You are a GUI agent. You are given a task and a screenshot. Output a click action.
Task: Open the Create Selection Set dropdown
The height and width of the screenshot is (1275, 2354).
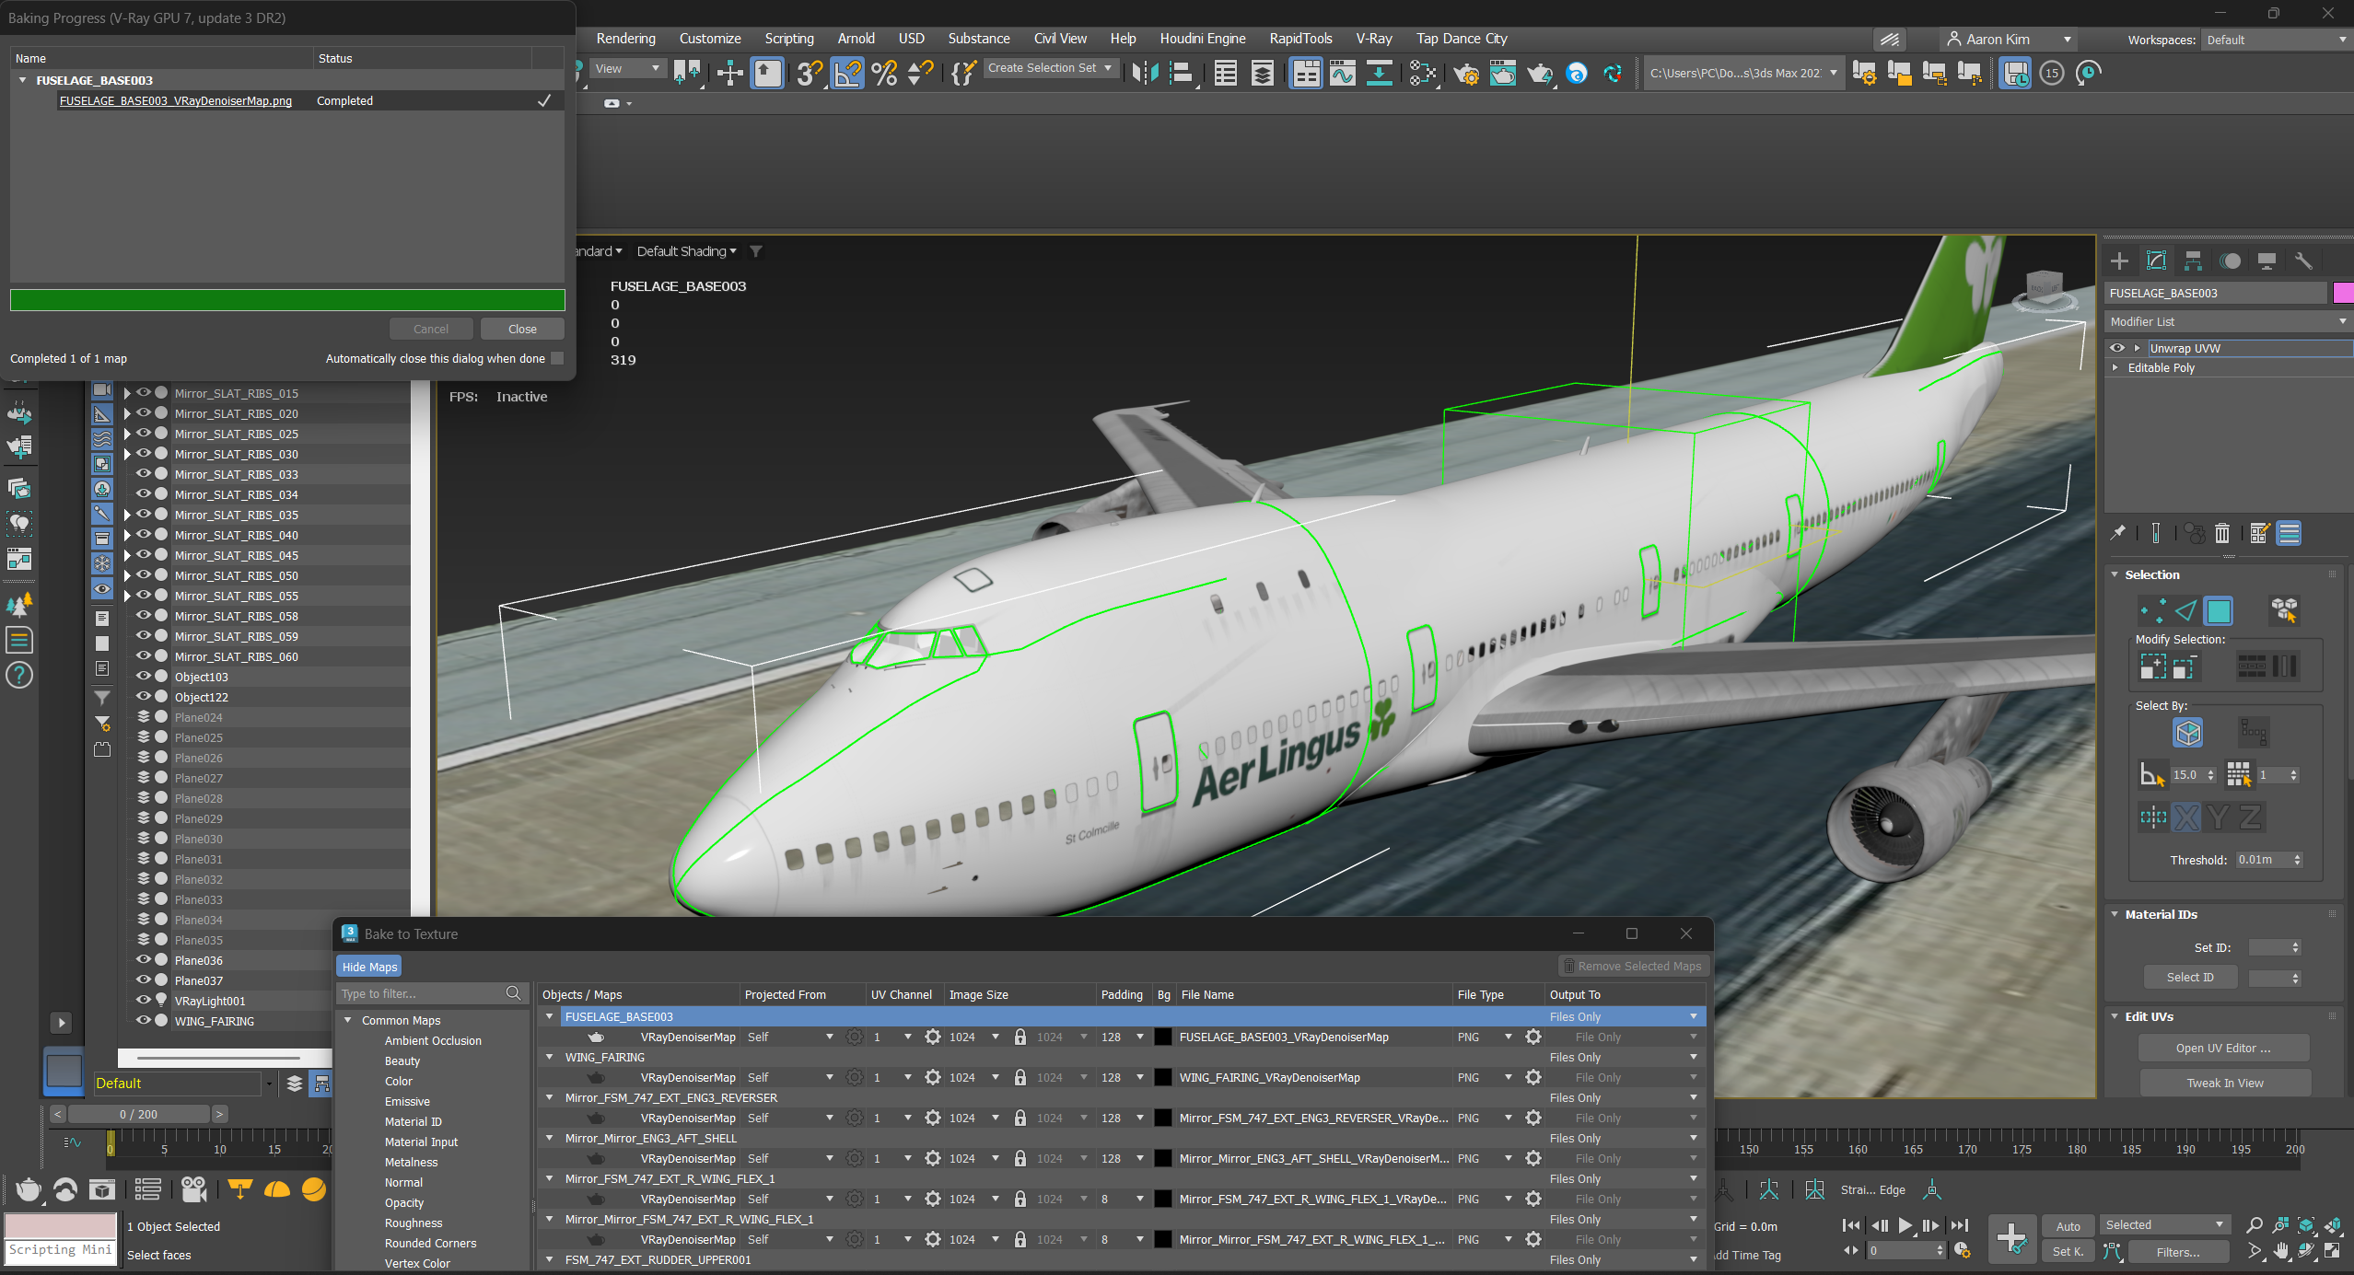click(x=1051, y=68)
